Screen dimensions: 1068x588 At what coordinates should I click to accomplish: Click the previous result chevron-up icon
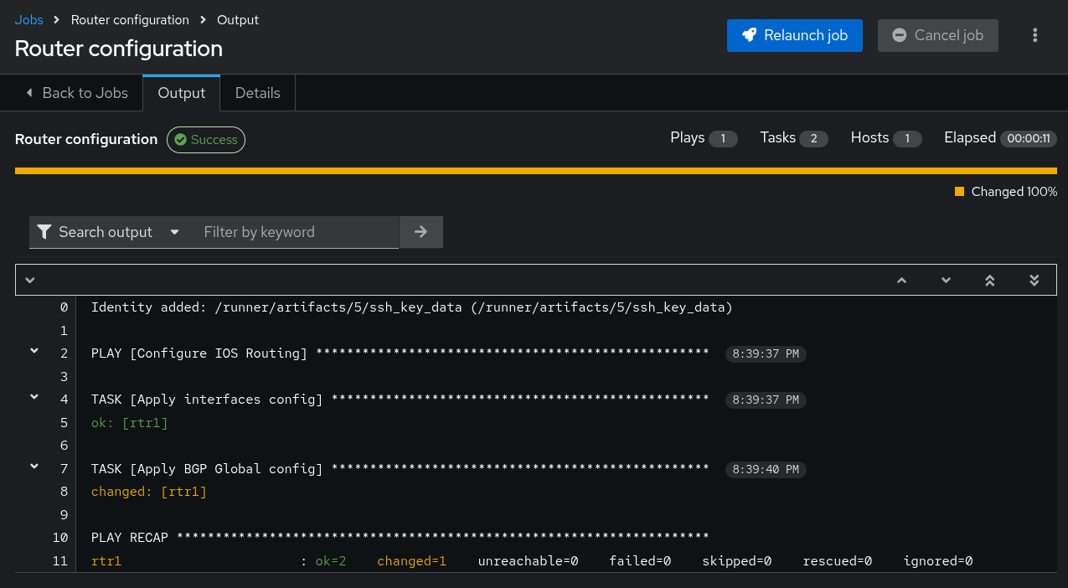click(902, 281)
